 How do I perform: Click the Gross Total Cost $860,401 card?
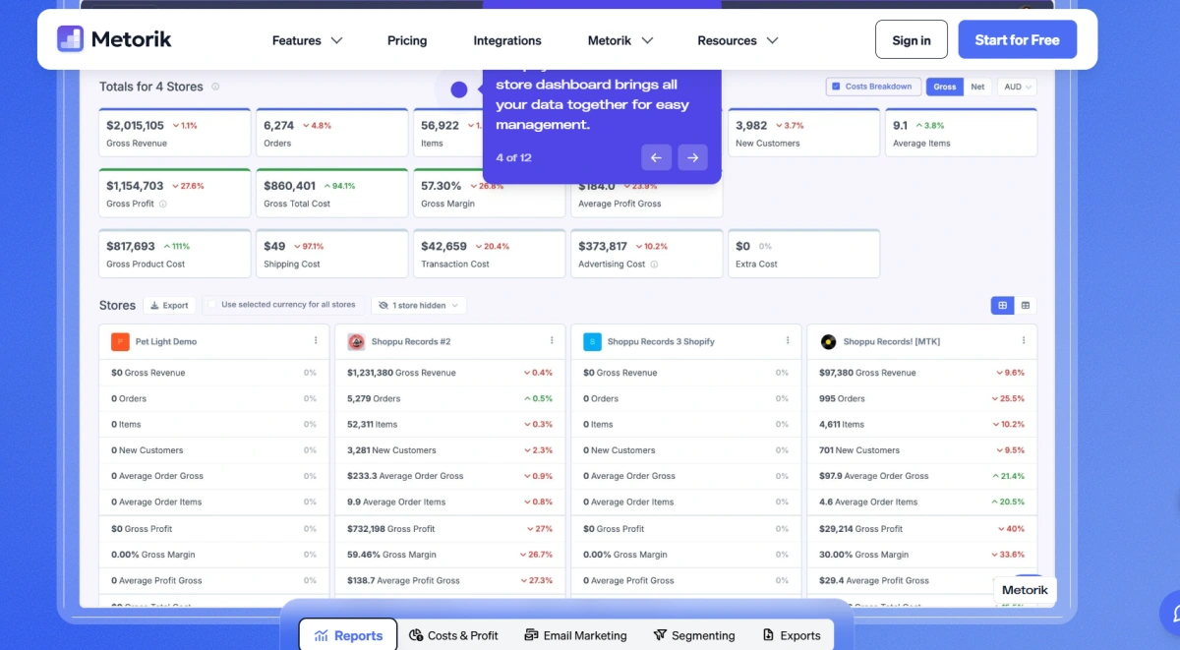[332, 193]
